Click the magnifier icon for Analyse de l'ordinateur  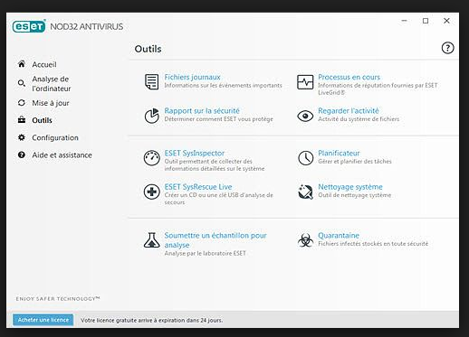[22, 83]
